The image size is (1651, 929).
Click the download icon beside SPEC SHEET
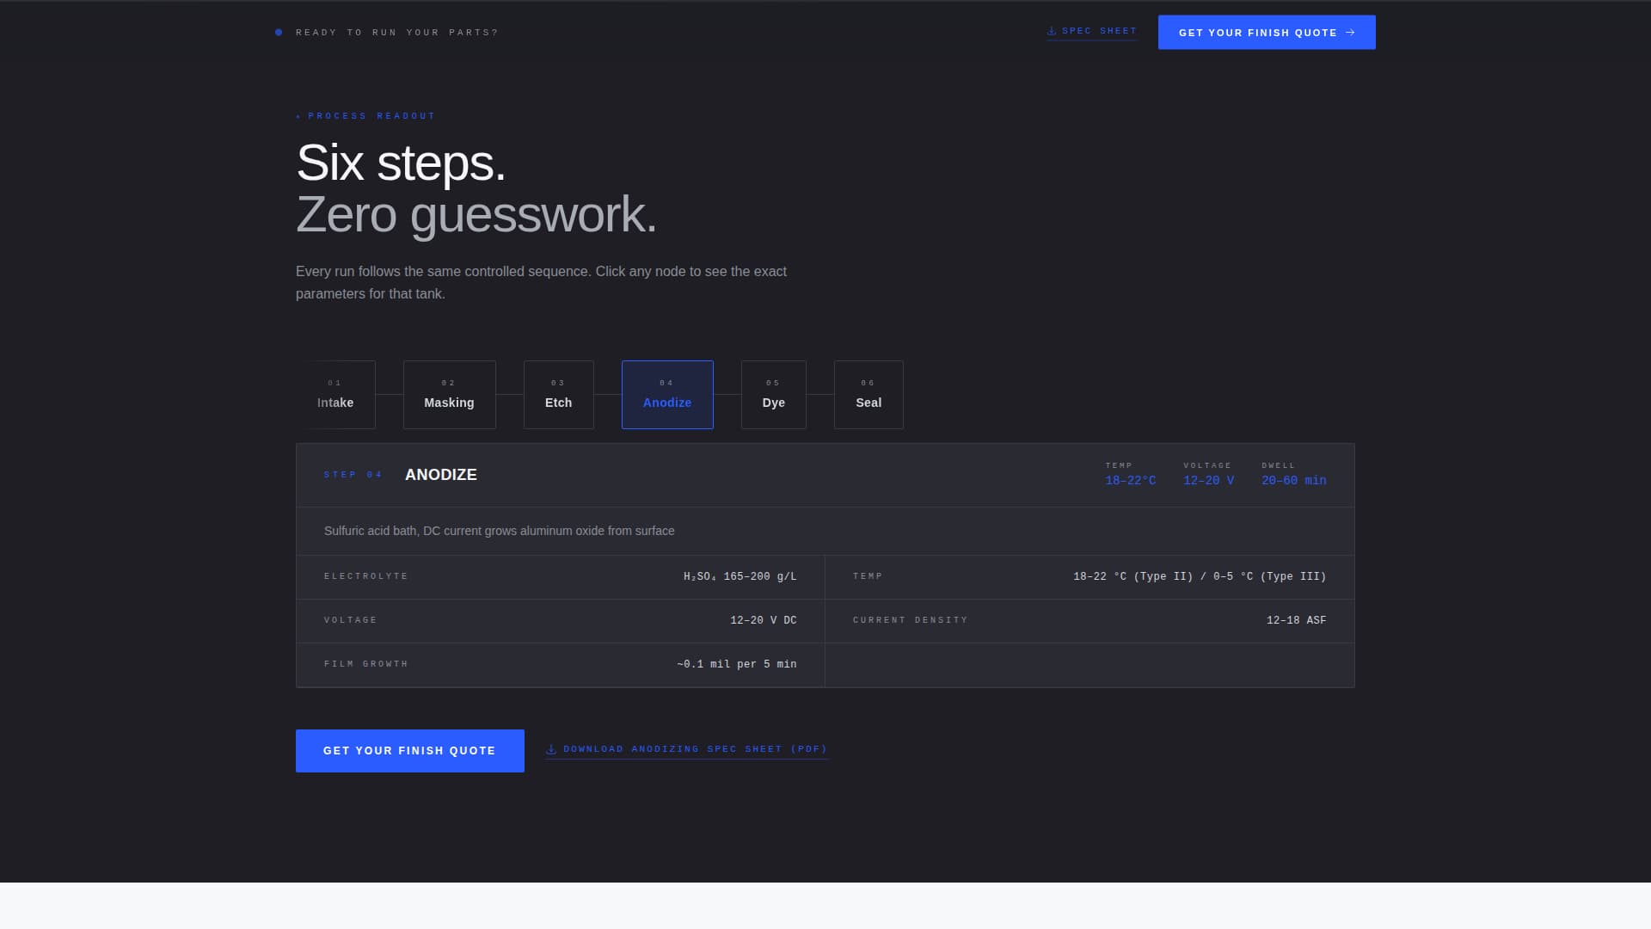tap(1051, 30)
